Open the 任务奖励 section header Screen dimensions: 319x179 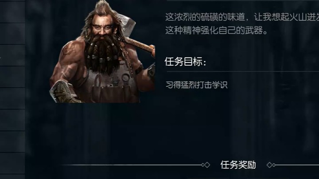pos(238,165)
